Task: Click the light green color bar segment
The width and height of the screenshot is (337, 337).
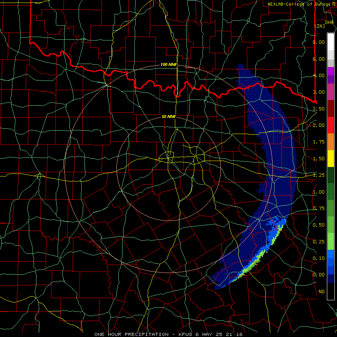Action: [331, 242]
